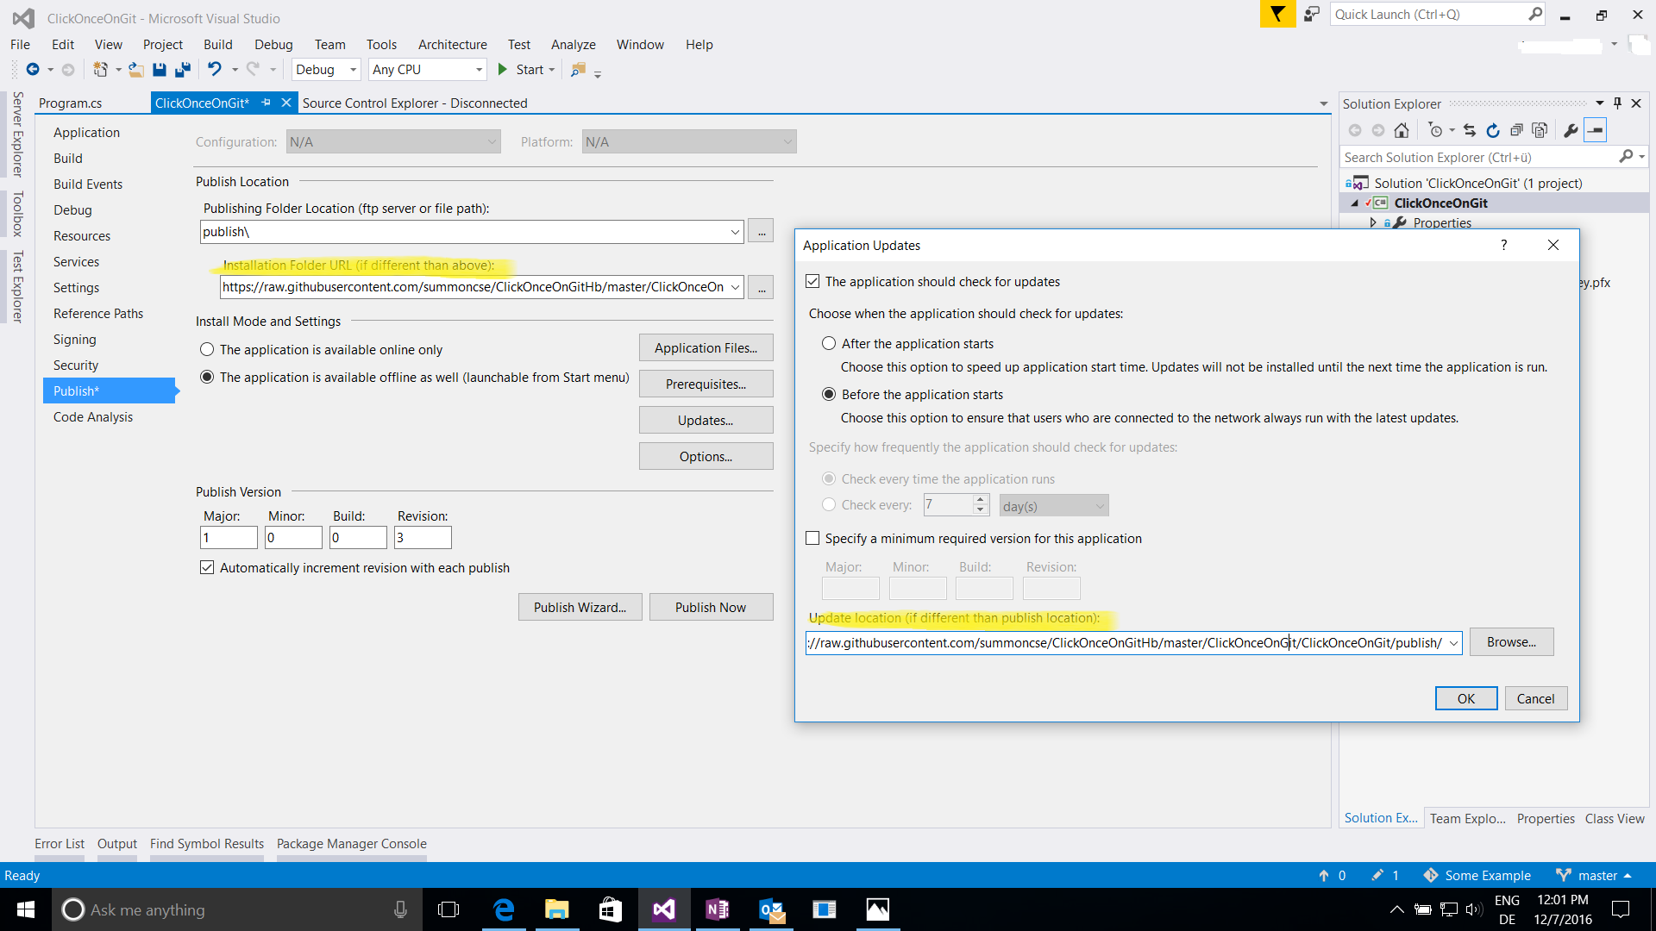Click the Windows Start button
Screen dimensions: 1656x931
[26, 909]
